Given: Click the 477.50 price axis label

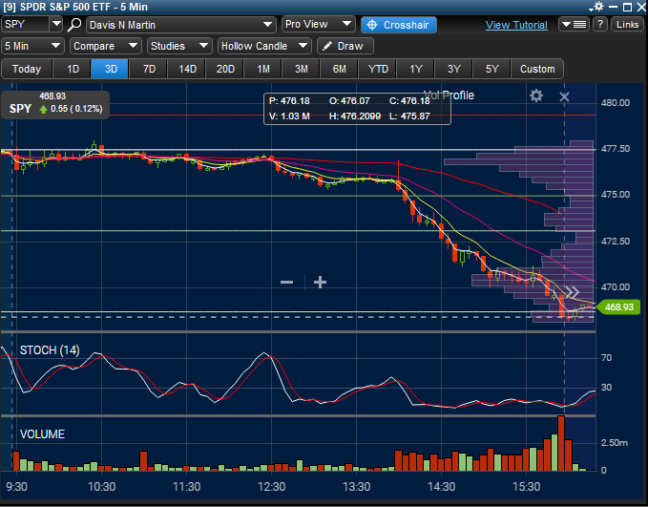Looking at the screenshot, I should tap(616, 149).
